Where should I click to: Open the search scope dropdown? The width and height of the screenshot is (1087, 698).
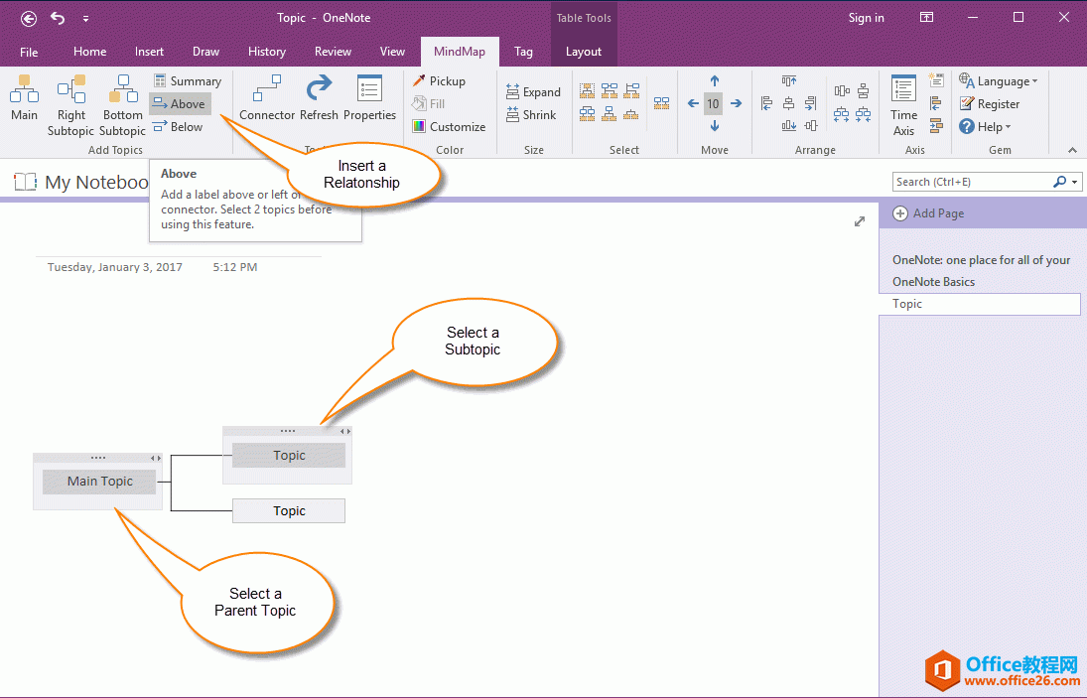pos(1073,182)
